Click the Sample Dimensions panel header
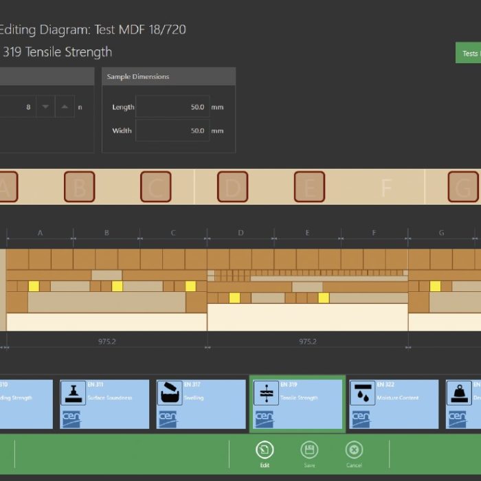Screen dimensions: 481x481 click(x=168, y=76)
